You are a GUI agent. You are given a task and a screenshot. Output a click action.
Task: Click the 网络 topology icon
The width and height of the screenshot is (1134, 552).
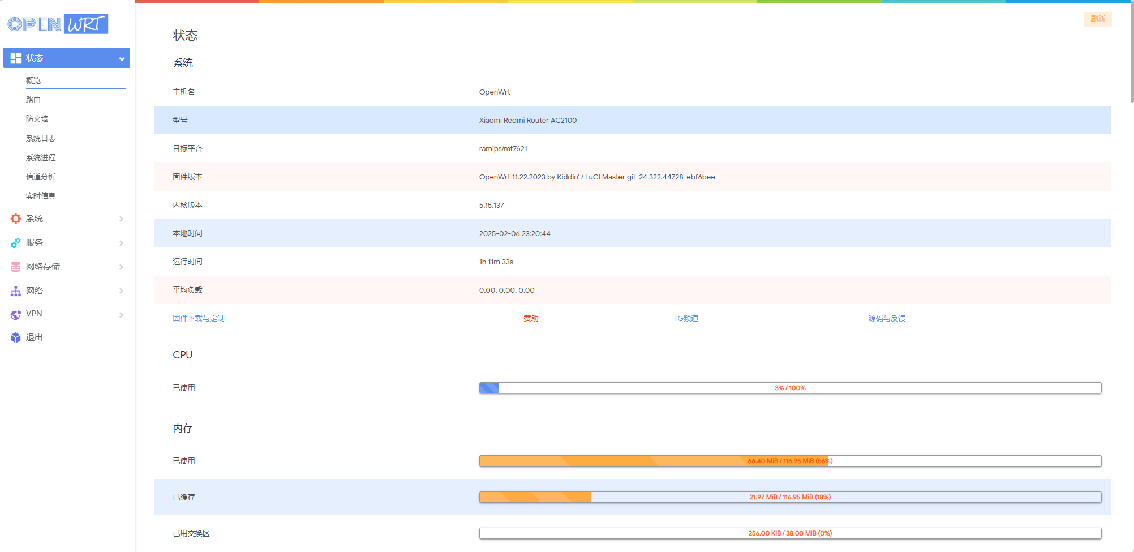click(16, 291)
